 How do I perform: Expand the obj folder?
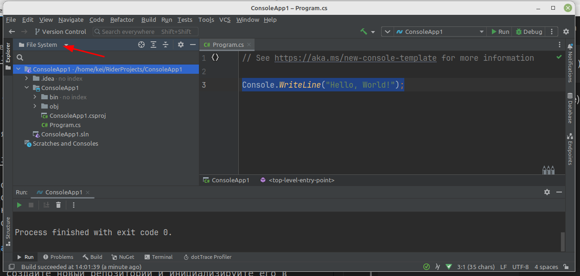35,106
